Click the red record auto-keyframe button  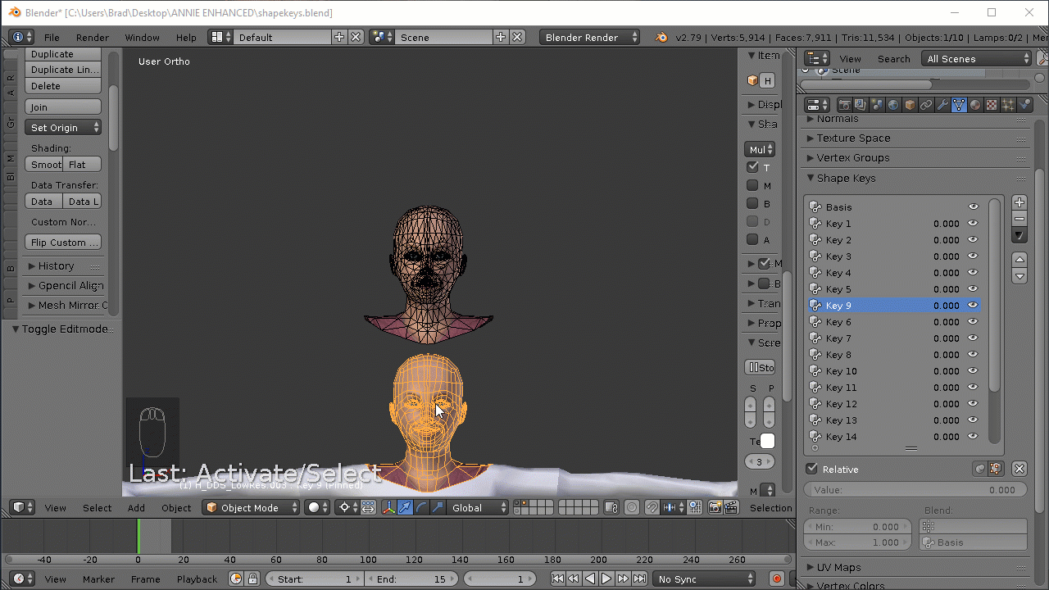pyautogui.click(x=776, y=579)
